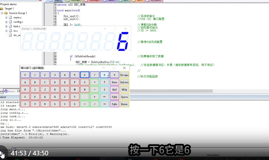Click the minus key on virtual keyboard

tap(95, 89)
